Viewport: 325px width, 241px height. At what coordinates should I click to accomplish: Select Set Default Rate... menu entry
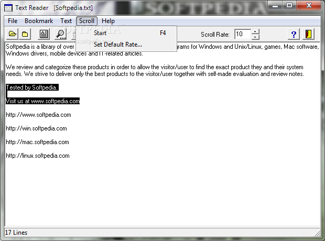[126, 45]
